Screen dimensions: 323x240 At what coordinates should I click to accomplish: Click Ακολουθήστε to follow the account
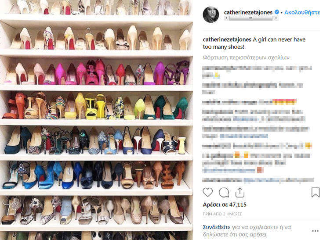click(x=302, y=12)
